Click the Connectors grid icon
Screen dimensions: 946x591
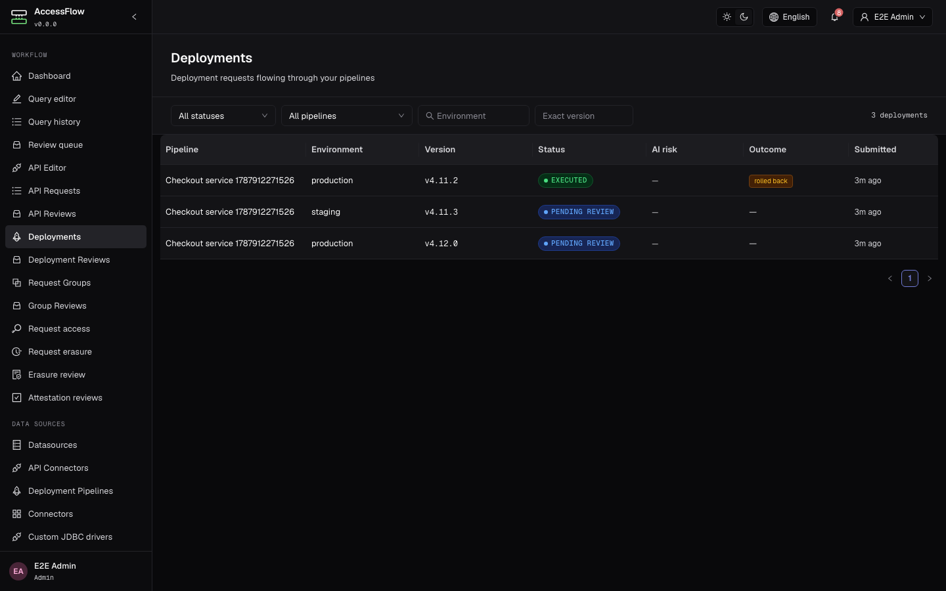pyautogui.click(x=17, y=514)
